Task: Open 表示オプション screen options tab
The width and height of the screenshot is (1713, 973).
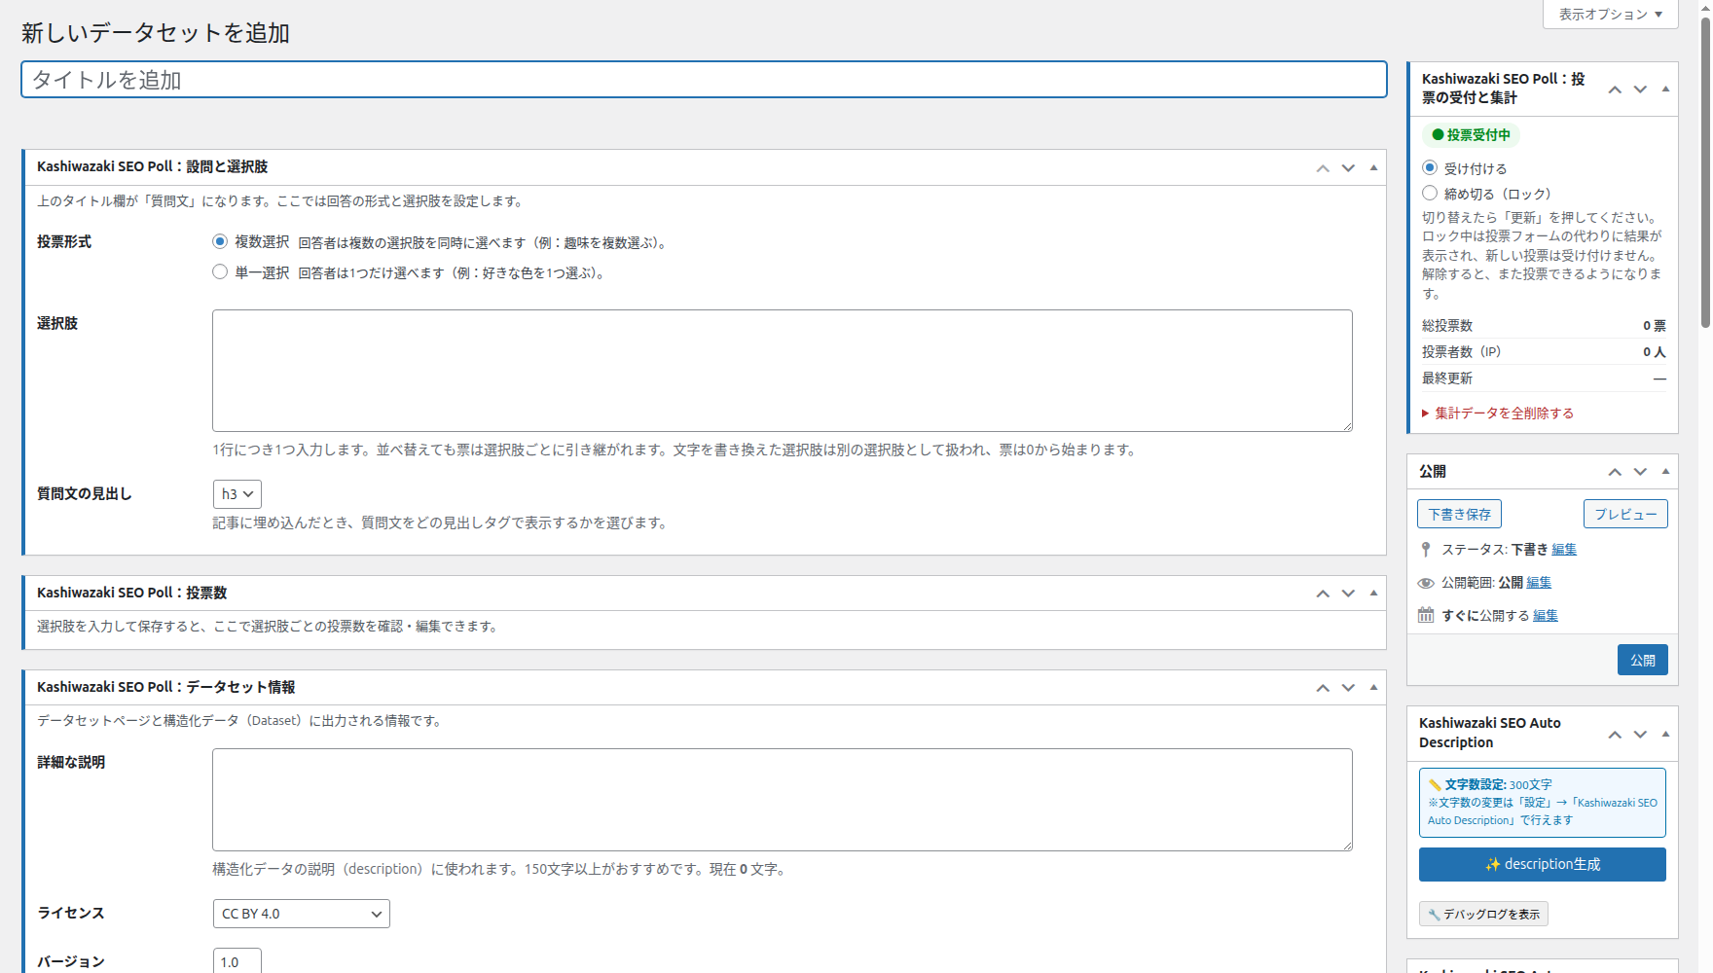Action: click(x=1611, y=15)
